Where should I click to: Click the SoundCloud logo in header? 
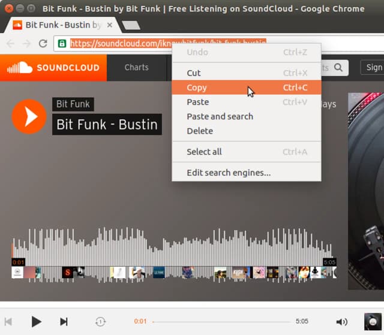53,68
